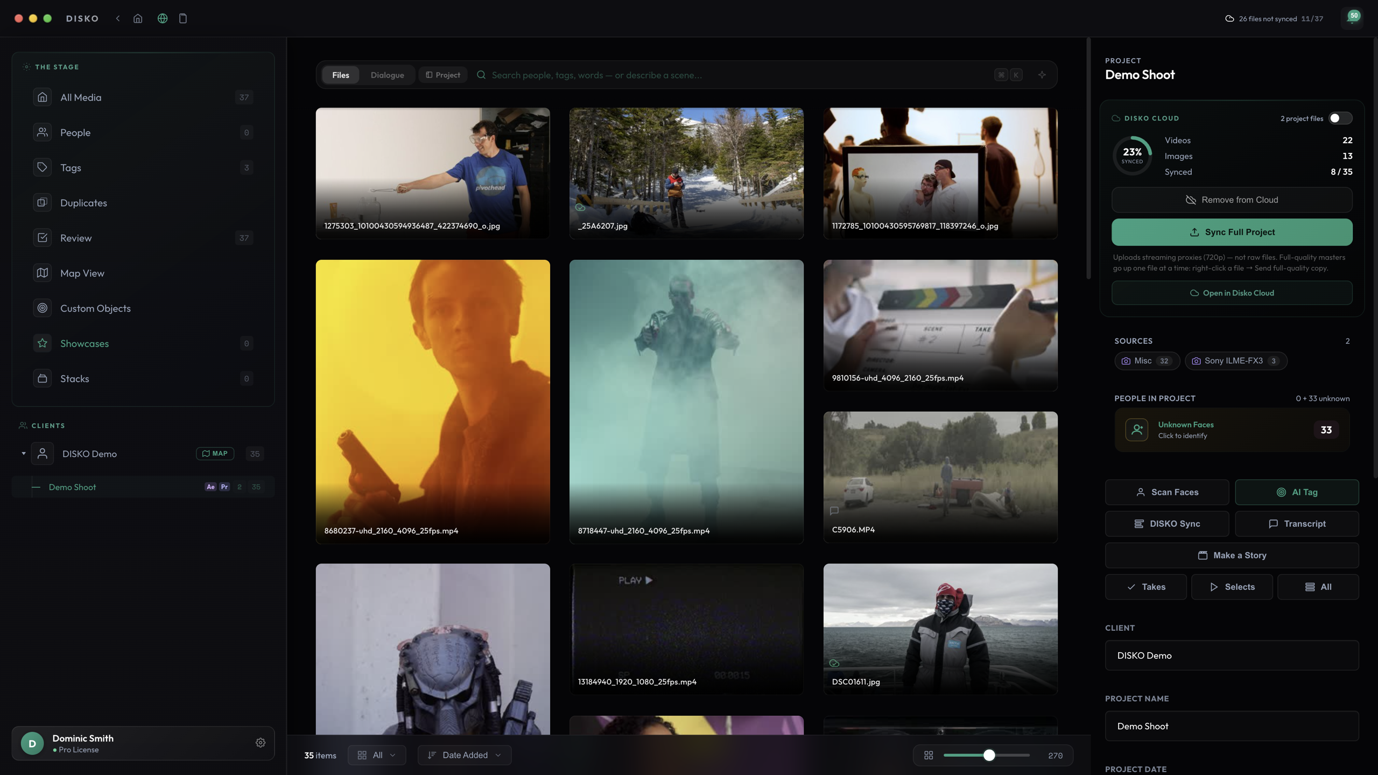Open the Date Added sort dropdown
Viewport: 1378px width, 775px height.
[x=465, y=755]
